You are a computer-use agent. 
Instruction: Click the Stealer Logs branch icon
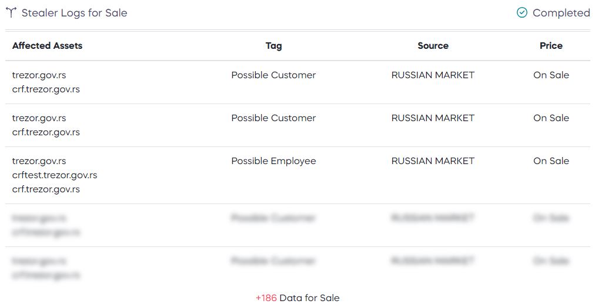[x=11, y=12]
